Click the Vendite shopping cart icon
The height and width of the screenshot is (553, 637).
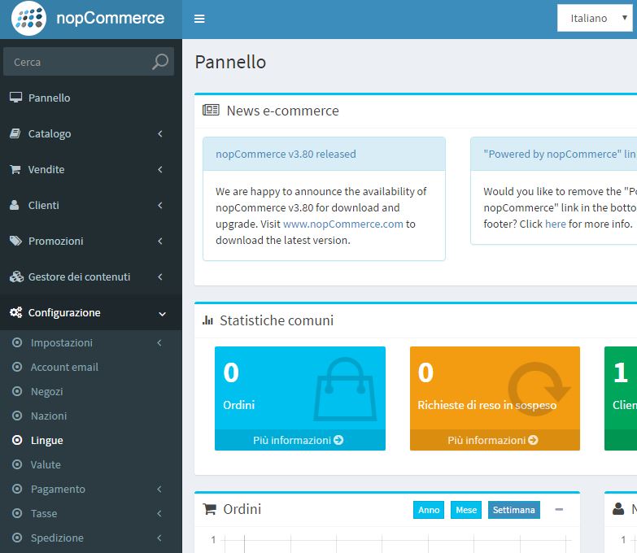[x=15, y=169]
